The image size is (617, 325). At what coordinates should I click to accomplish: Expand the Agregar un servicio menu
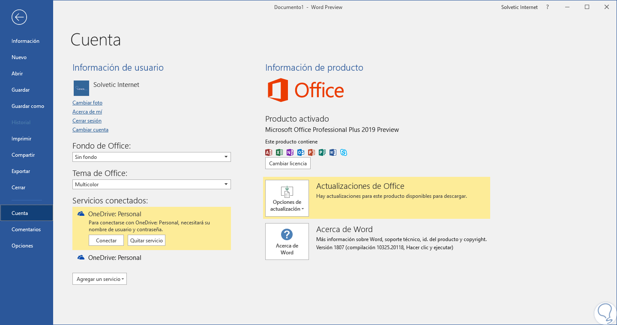[x=99, y=279]
